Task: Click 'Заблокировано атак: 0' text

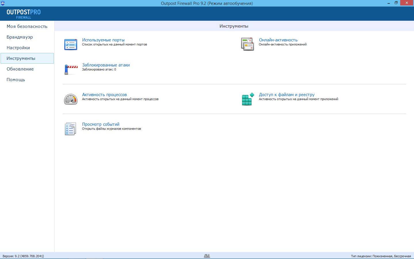Action: (x=99, y=70)
